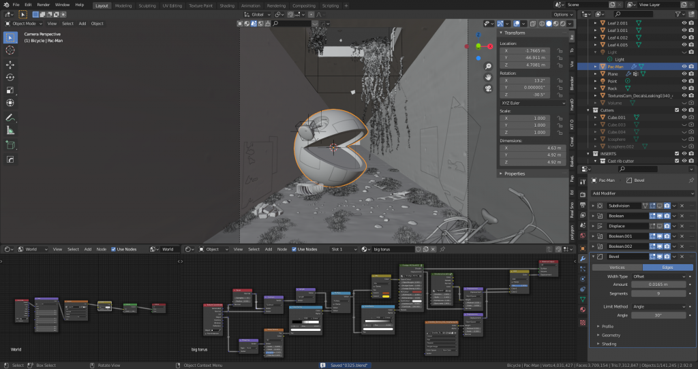Screen dimensions: 698x369
Task: Unlink big torus material with X
Action: 433,249
